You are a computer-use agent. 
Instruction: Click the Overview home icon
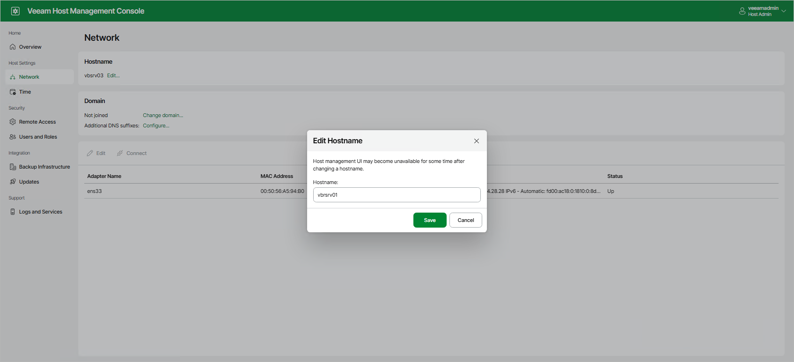click(13, 47)
